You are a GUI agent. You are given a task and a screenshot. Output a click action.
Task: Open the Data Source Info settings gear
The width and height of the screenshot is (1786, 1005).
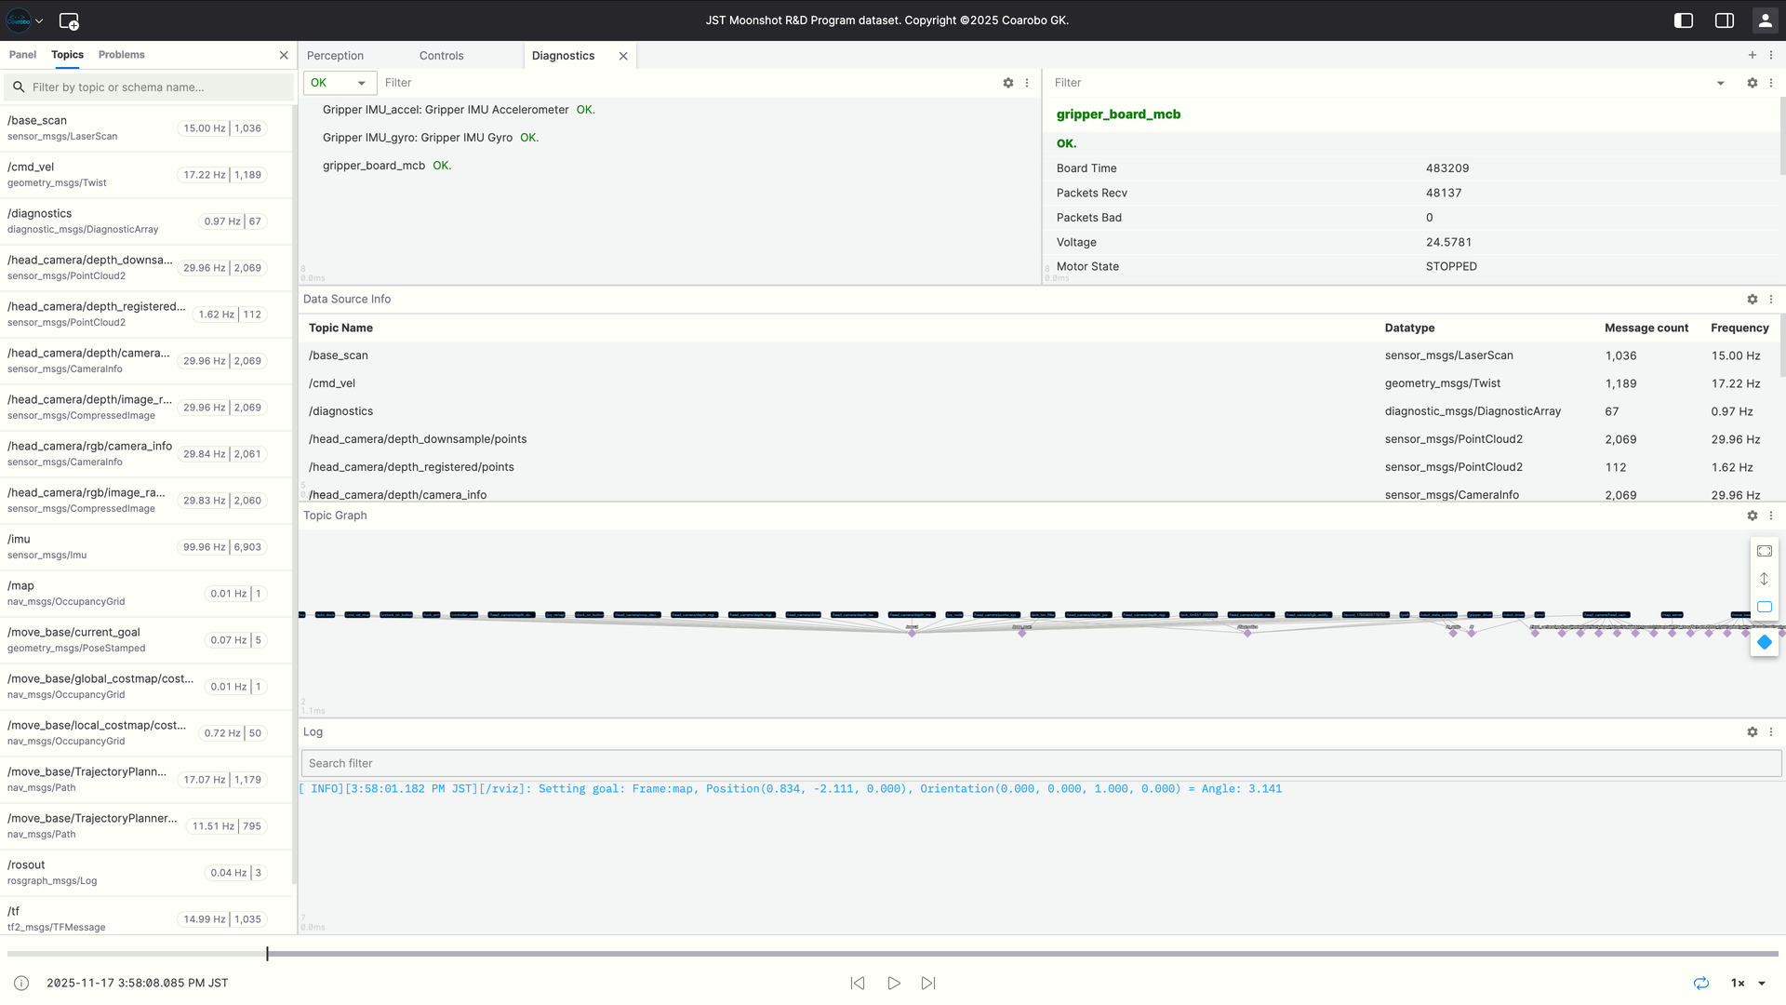point(1752,300)
